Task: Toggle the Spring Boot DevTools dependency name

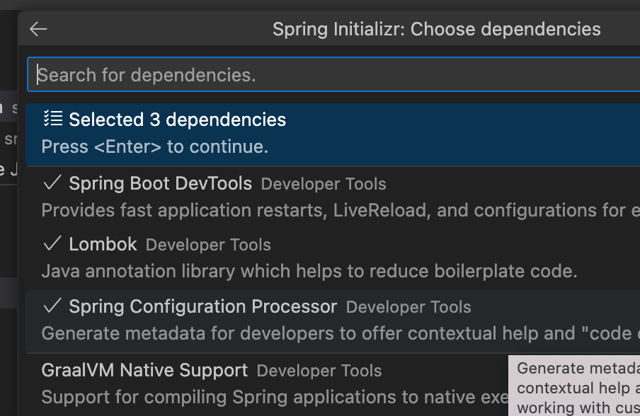Action: 160,184
